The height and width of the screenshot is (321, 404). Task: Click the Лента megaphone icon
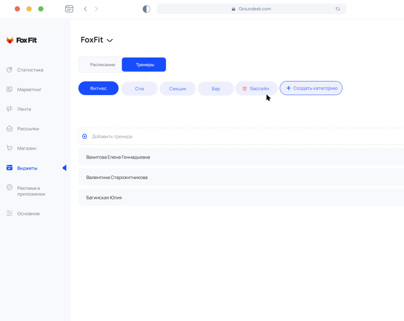pos(10,109)
